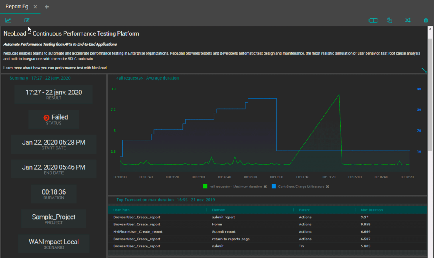Sort by the Max Duration column header
The height and width of the screenshot is (258, 434).
pyautogui.click(x=371, y=210)
